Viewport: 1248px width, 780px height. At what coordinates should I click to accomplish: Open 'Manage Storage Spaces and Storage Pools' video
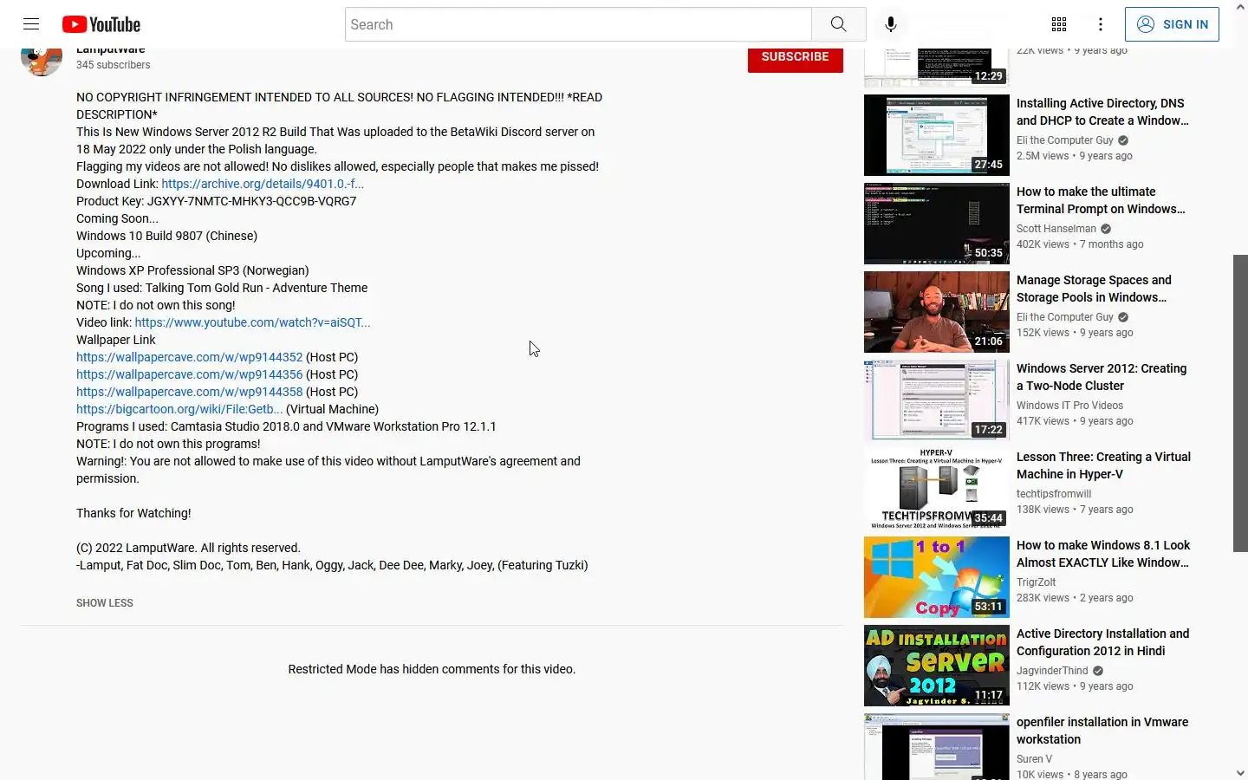1094,289
